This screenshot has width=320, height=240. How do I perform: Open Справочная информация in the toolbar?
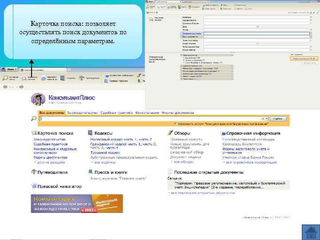pyautogui.click(x=120, y=76)
